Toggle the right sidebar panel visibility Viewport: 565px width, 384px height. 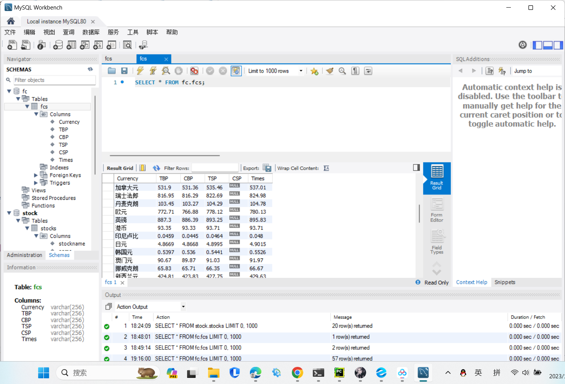click(x=558, y=45)
